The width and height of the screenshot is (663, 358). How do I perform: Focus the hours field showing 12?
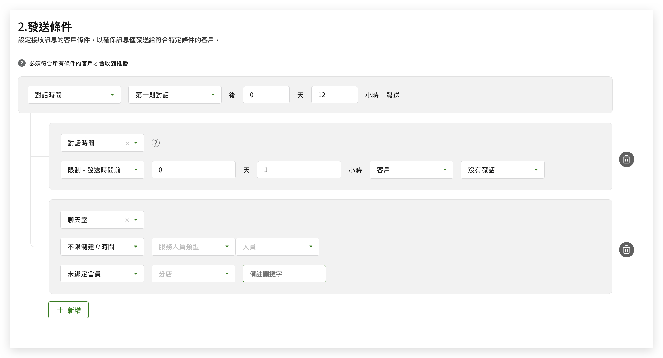click(335, 95)
